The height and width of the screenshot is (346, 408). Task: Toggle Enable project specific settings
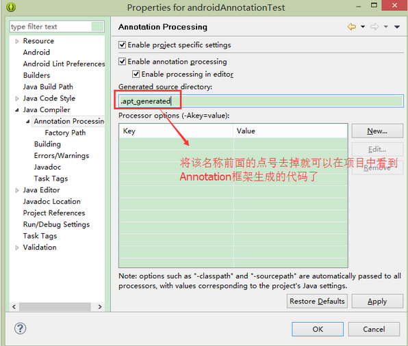(122, 45)
